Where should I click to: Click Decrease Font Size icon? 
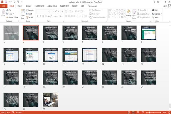click(59, 11)
